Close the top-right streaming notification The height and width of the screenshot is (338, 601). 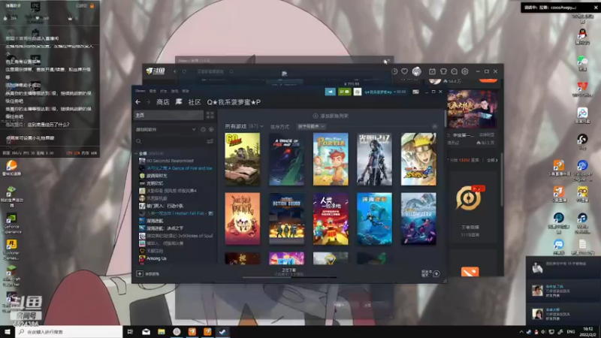pyautogui.click(x=596, y=8)
